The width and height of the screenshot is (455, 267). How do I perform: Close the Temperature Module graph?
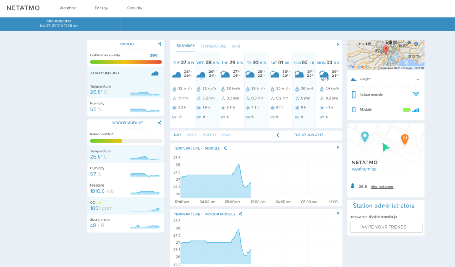338,147
